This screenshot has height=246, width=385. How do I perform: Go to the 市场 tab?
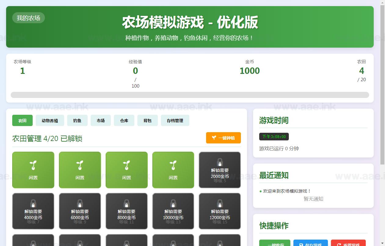(101, 121)
